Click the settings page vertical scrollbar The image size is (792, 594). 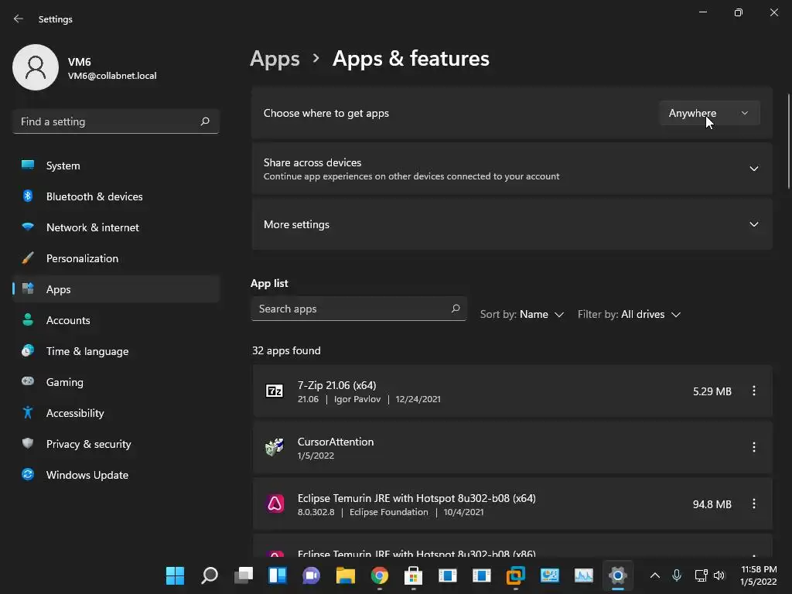pyautogui.click(x=788, y=142)
